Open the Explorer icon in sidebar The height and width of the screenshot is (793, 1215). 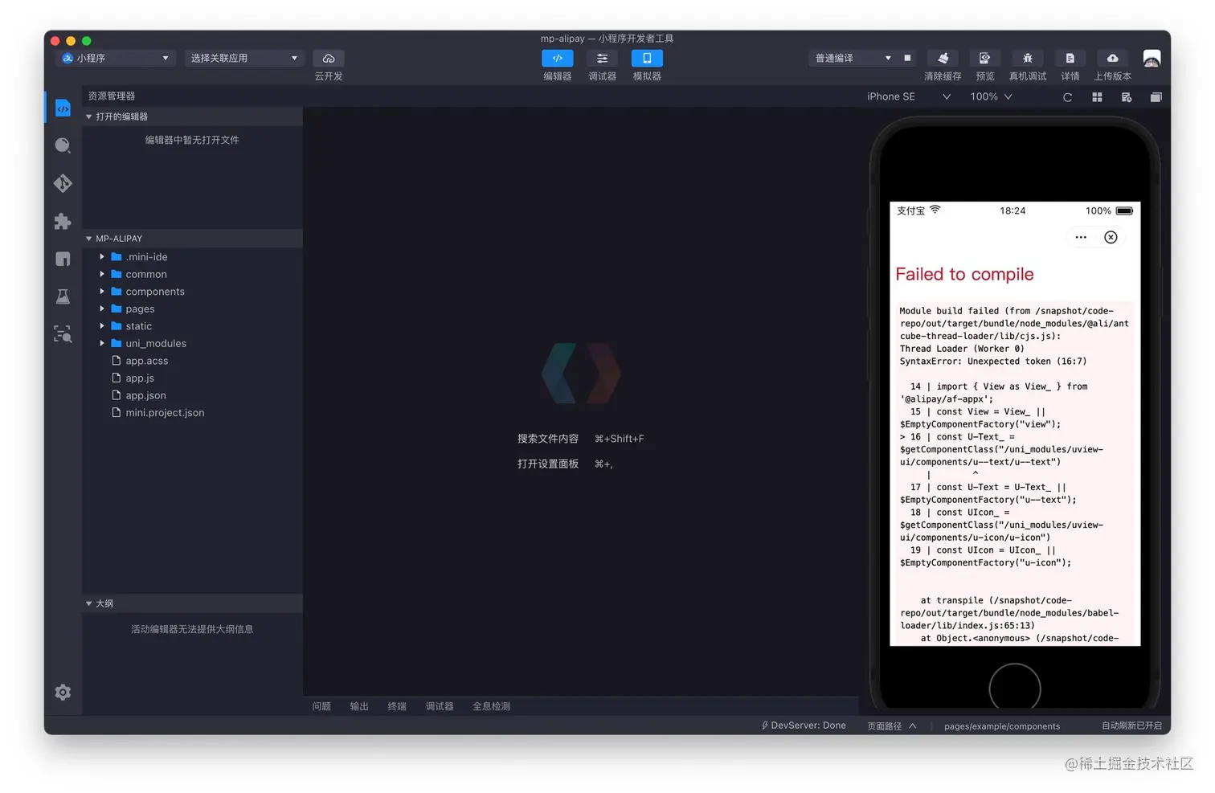pos(63,108)
